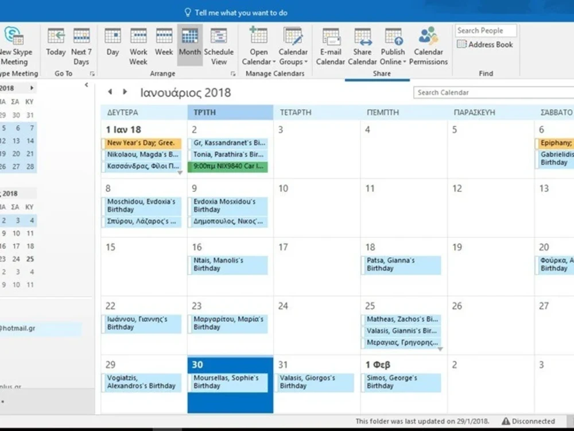
Task: Click the Search People field
Action: (486, 30)
